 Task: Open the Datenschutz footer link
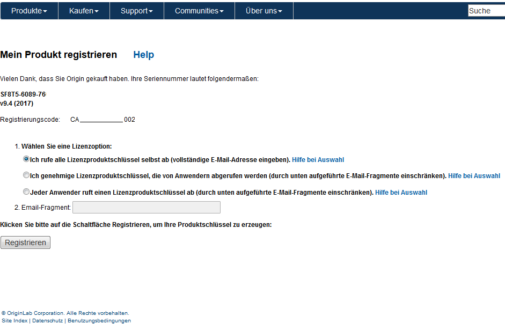(x=47, y=321)
